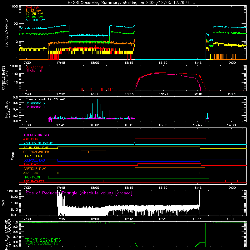Click the Flags axis label
250x250 pixels.
tap(12, 156)
